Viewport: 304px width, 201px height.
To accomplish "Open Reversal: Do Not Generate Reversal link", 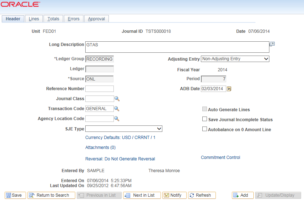I will pyautogui.click(x=120, y=159).
